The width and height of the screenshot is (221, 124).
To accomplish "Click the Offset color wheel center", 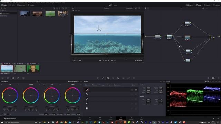I will [x=73, y=95].
